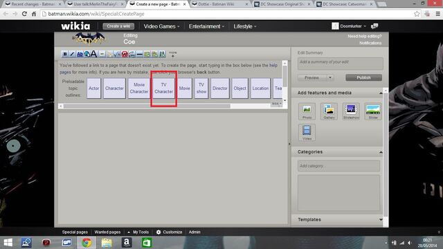
Task: Collapse the notice with the less link
Action: pyautogui.click(x=276, y=104)
